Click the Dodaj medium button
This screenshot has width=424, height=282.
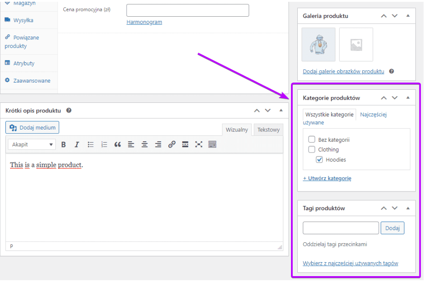[33, 128]
